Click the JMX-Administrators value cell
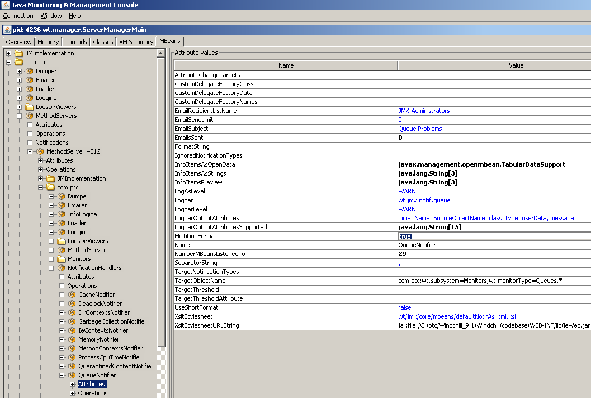 (494, 111)
